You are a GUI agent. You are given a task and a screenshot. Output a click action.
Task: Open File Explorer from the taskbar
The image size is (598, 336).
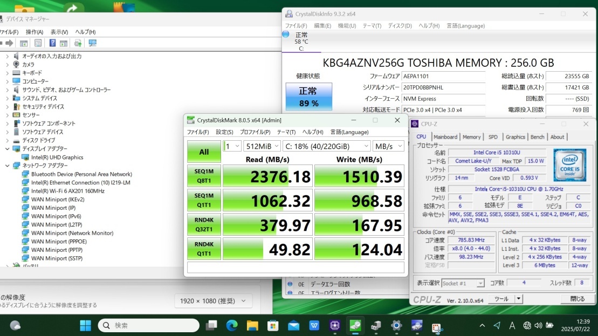[x=252, y=325]
